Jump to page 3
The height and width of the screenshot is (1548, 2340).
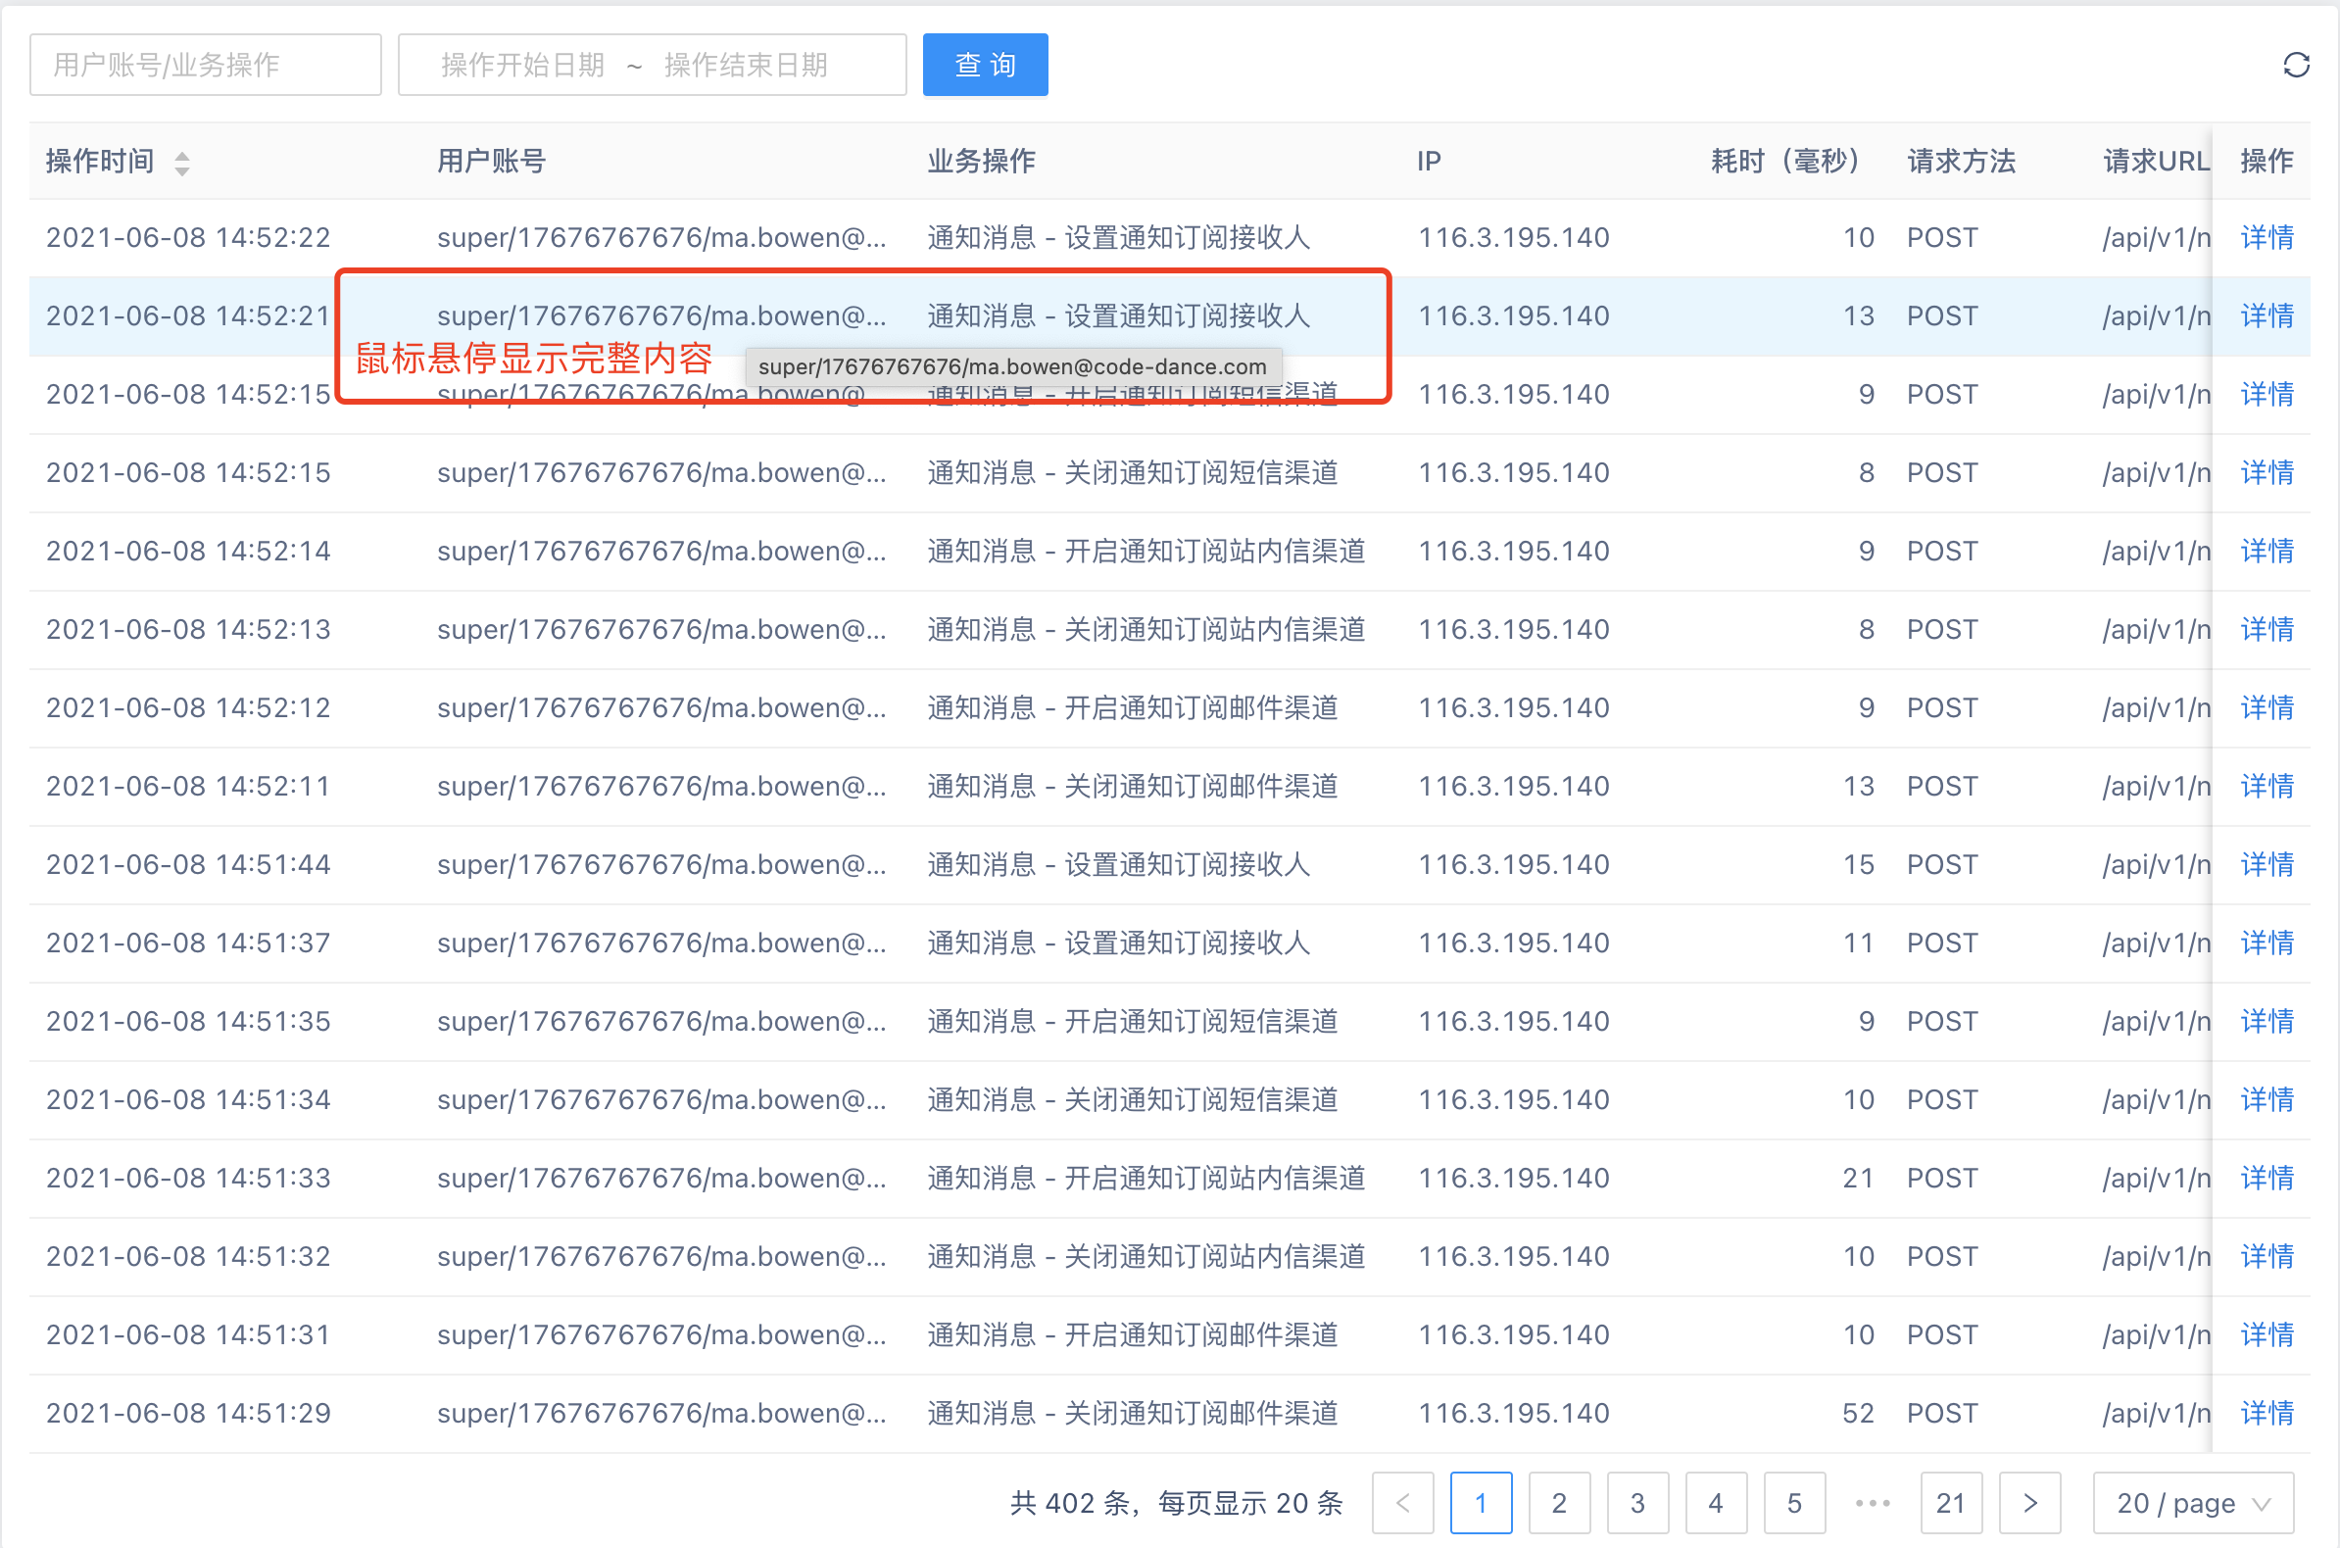click(x=1637, y=1503)
